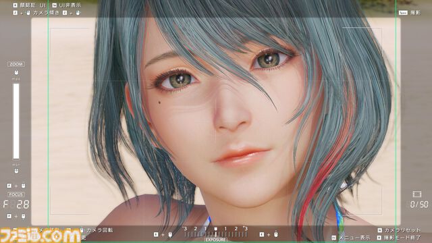Click the mouse icon above FOCUS label

click(x=24, y=186)
